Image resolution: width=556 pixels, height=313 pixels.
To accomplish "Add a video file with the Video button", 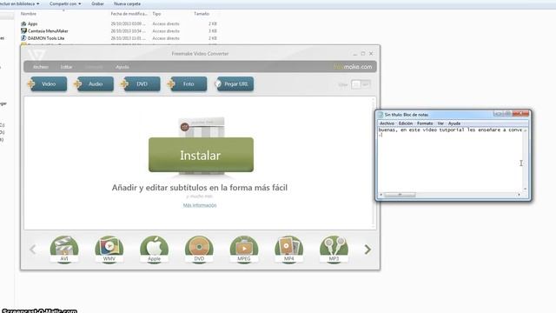I will pyautogui.click(x=47, y=84).
